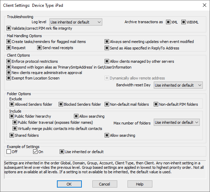Click the Help button
This screenshot has height=192, width=210.
[x=140, y=184]
